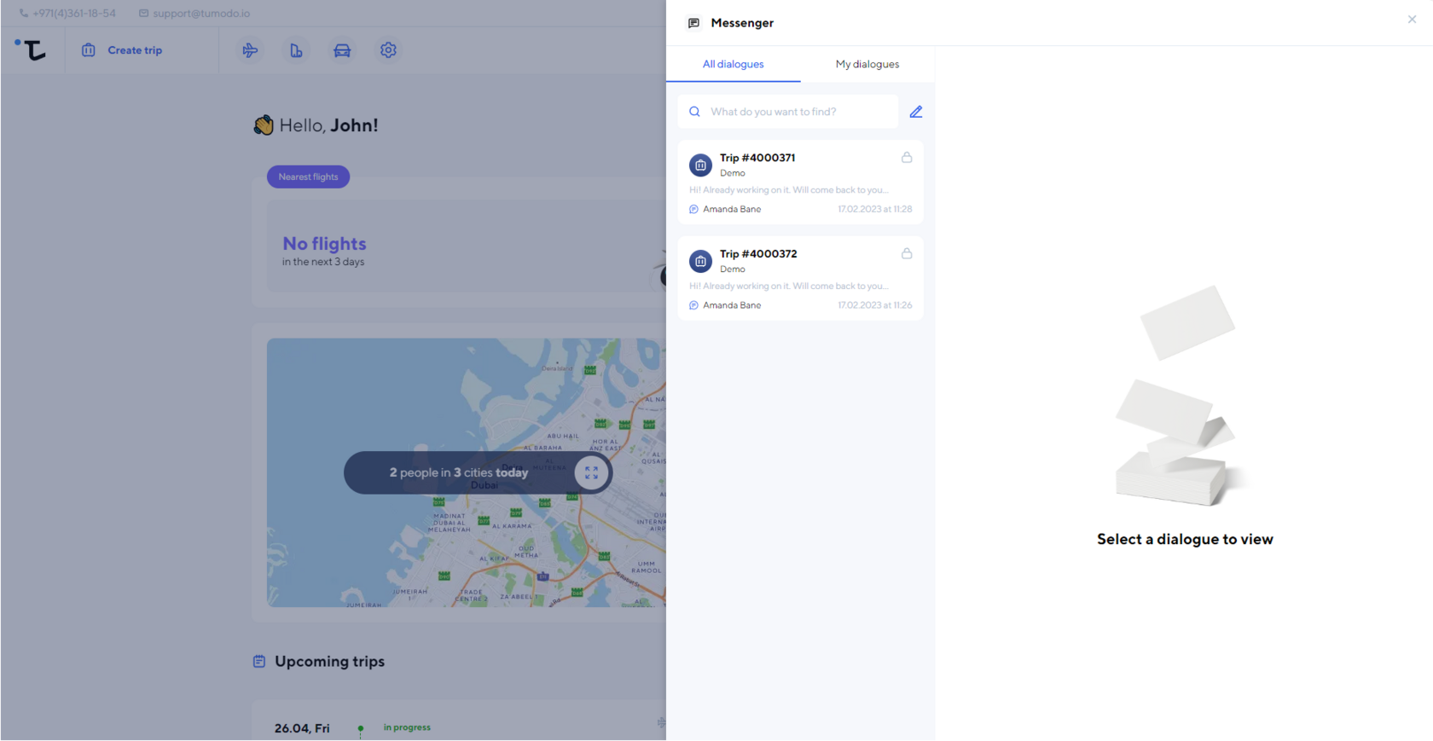
Task: Open the Trip #4000372 dialogue
Action: 800,279
